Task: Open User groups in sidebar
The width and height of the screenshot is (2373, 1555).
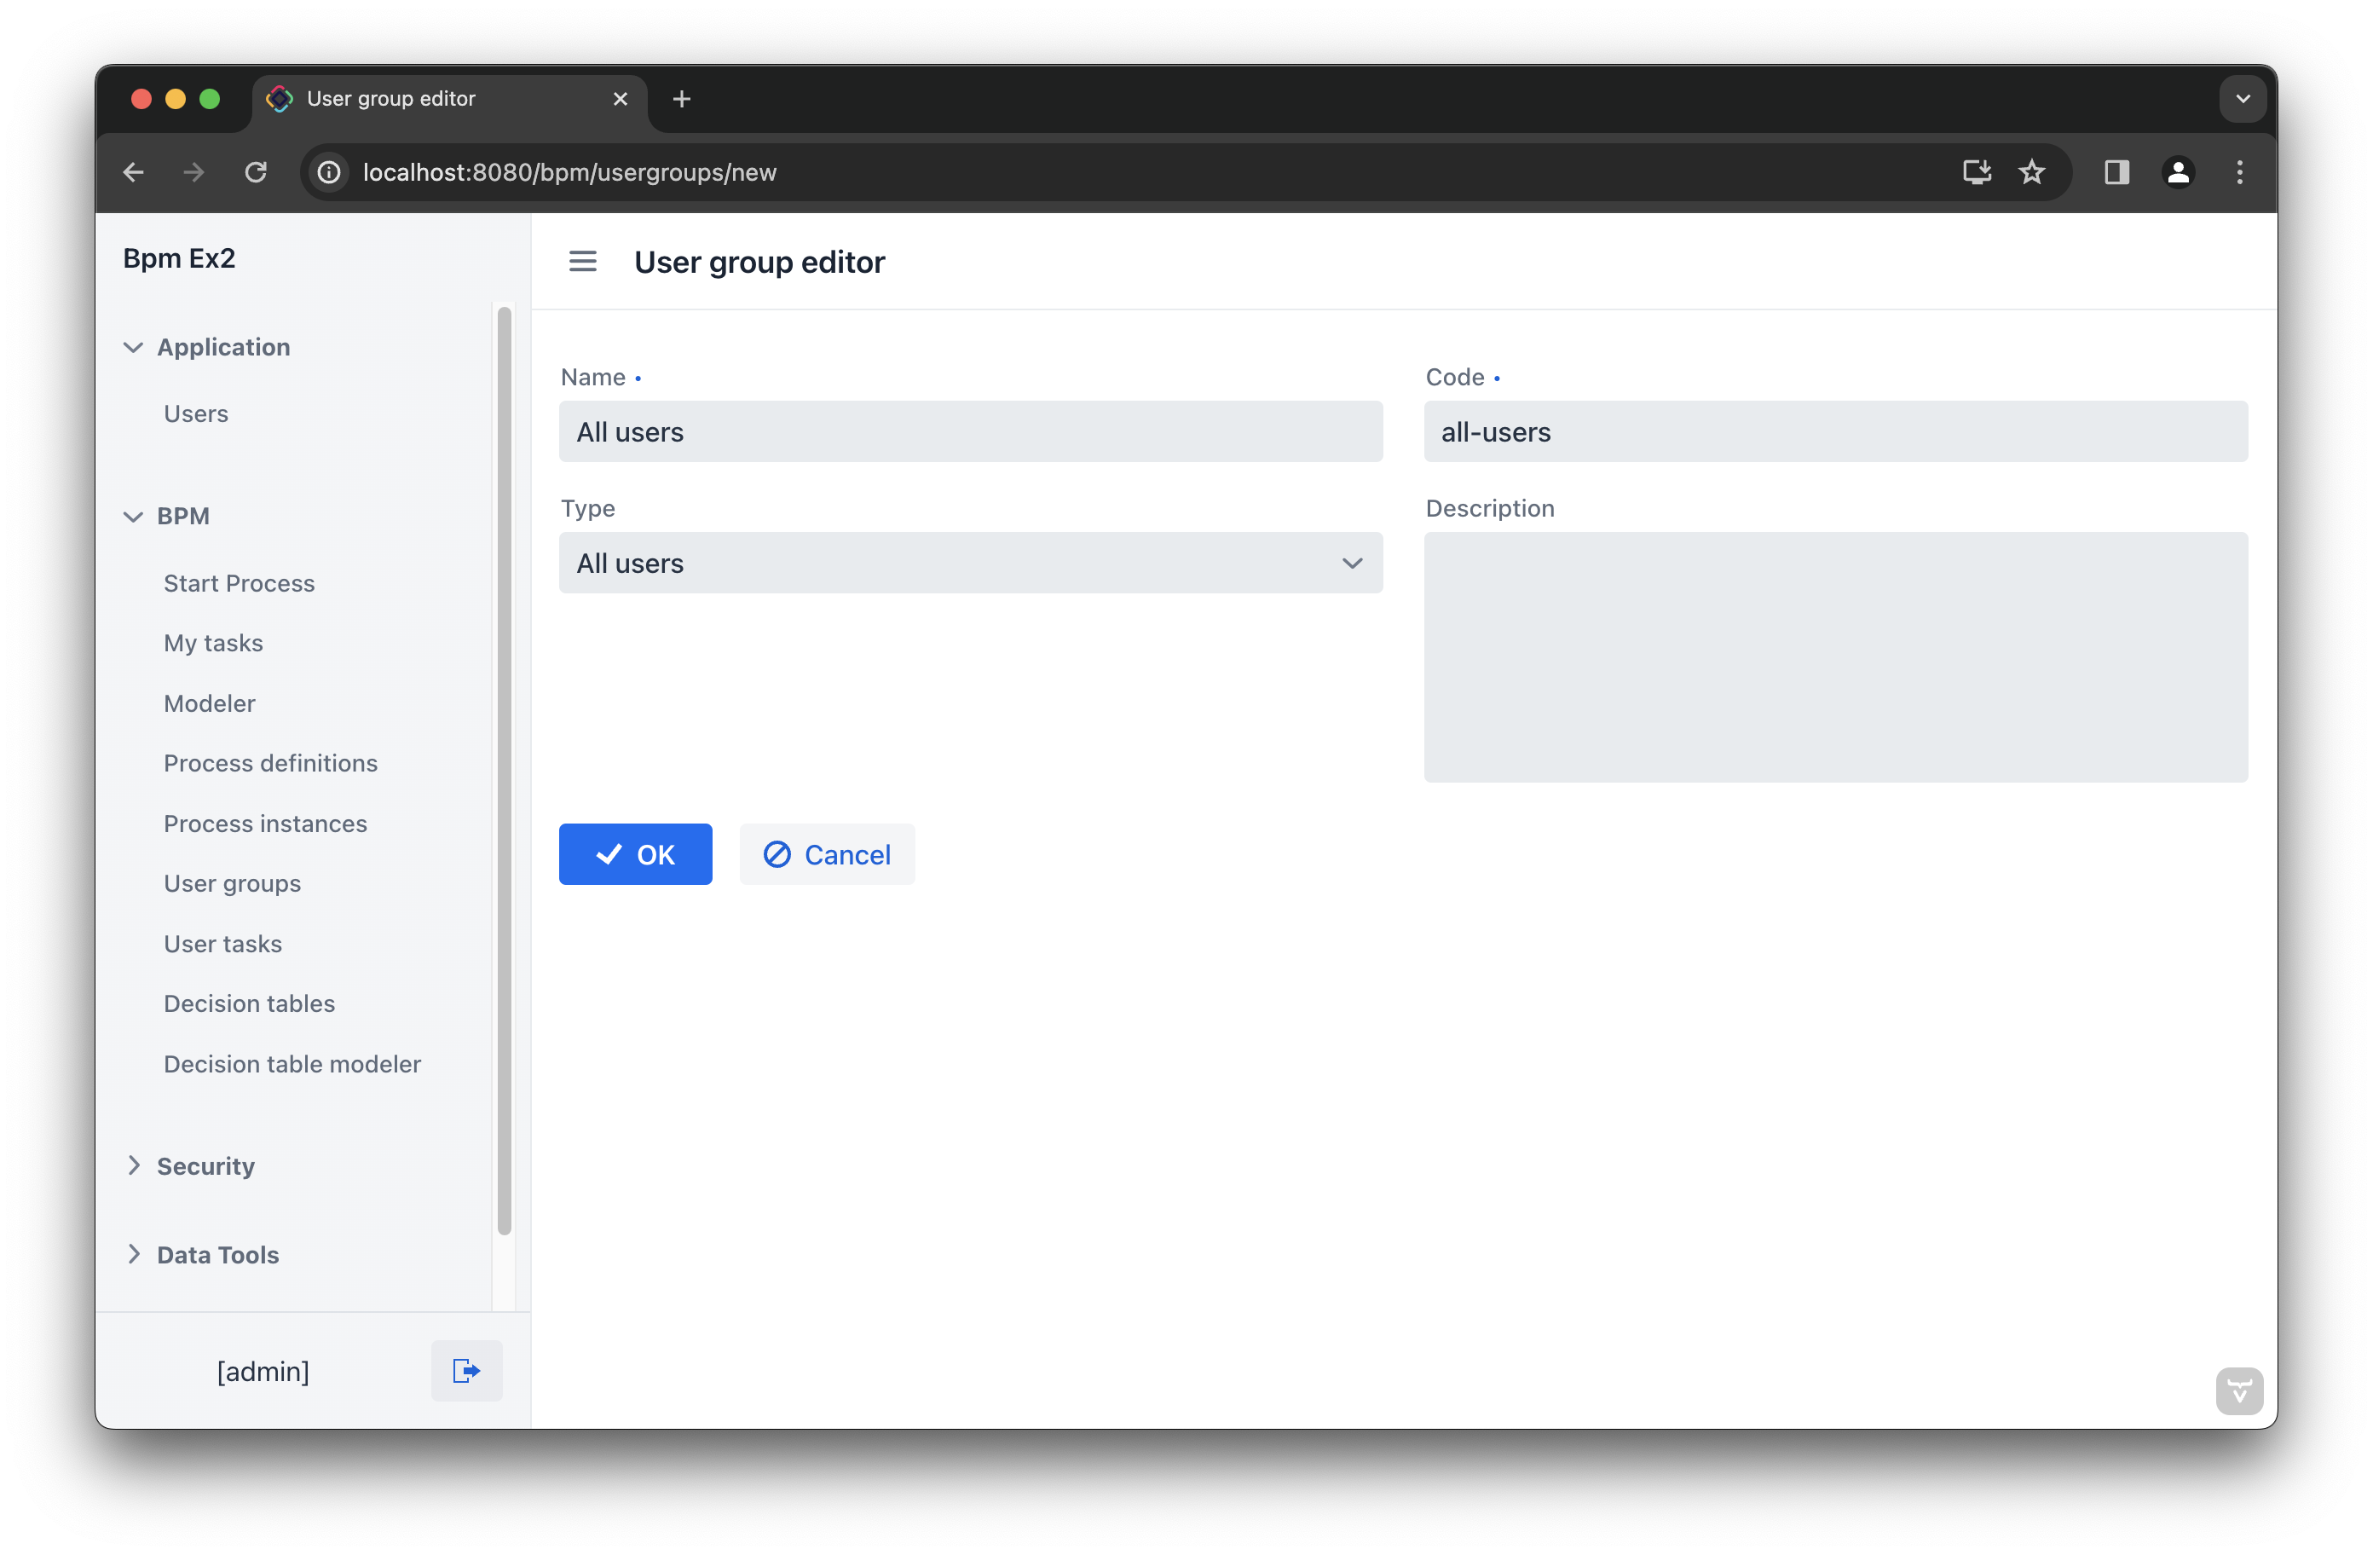Action: click(x=233, y=884)
